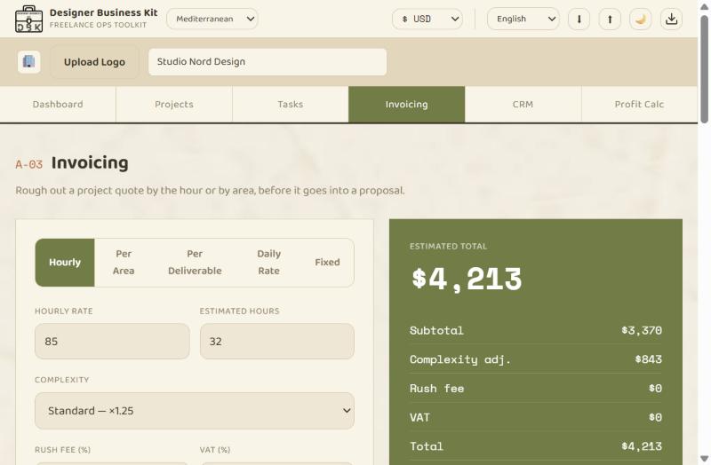
Task: Click the VAT row label in summary
Action: pyautogui.click(x=419, y=417)
